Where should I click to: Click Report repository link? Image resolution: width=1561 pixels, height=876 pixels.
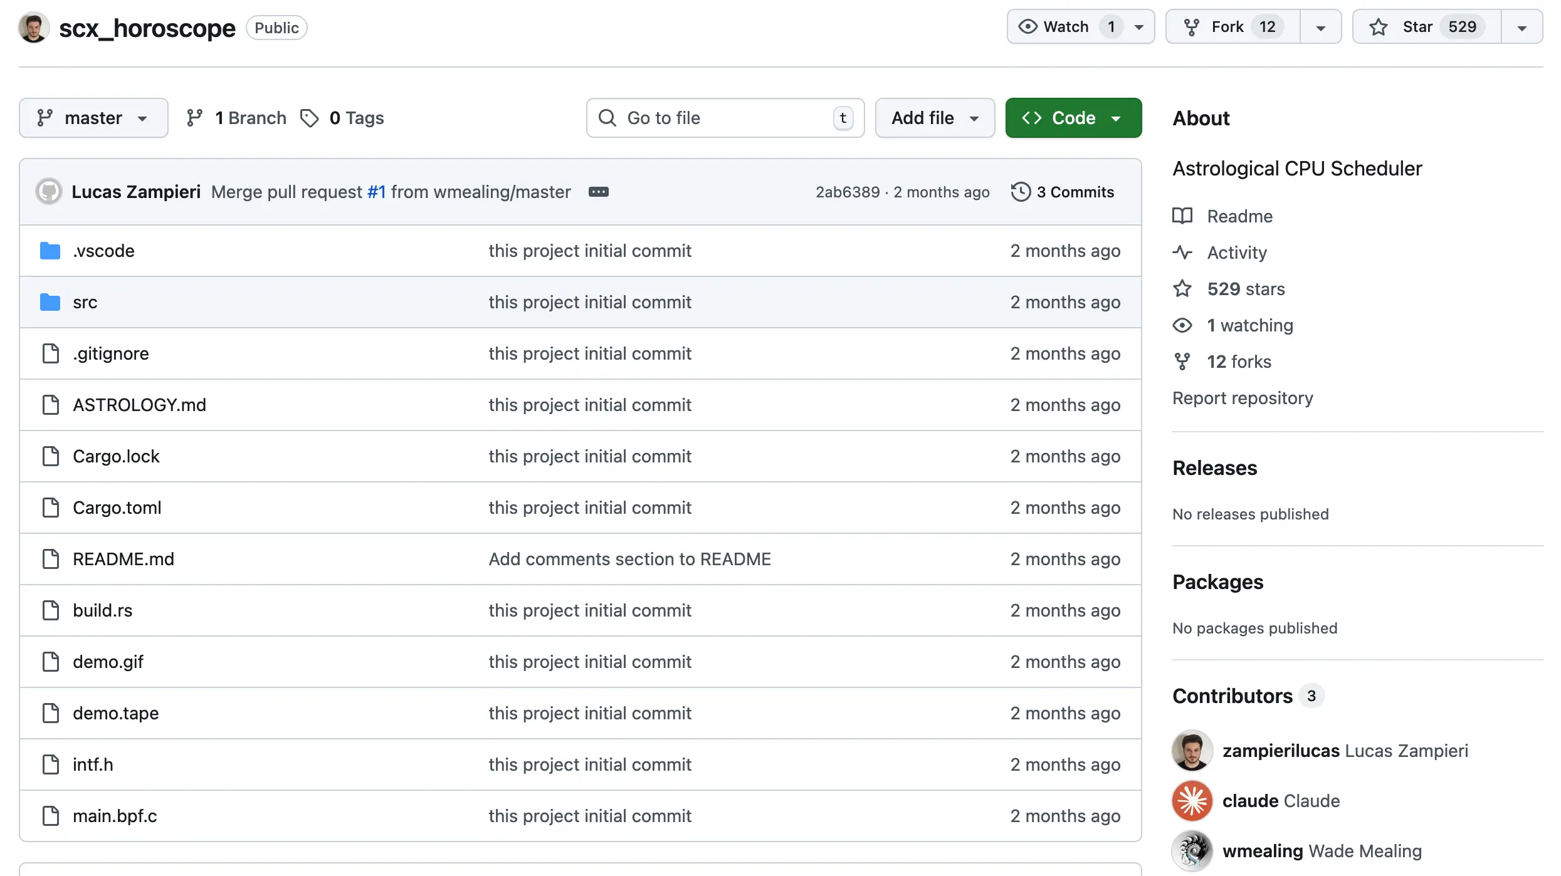(1243, 398)
